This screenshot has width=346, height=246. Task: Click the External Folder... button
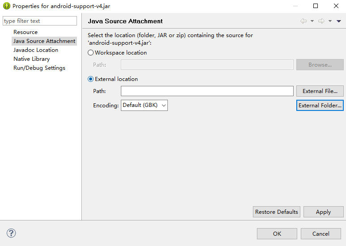(x=320, y=106)
